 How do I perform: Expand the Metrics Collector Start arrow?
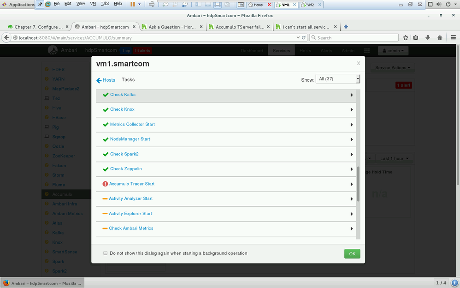click(x=352, y=125)
